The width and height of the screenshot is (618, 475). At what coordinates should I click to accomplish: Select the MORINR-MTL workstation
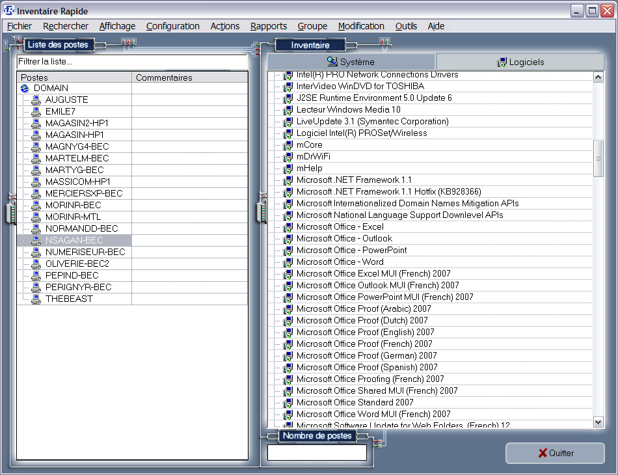(x=73, y=217)
